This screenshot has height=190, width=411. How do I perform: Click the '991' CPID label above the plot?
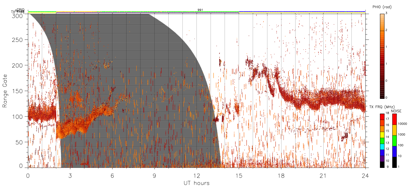pyautogui.click(x=200, y=10)
